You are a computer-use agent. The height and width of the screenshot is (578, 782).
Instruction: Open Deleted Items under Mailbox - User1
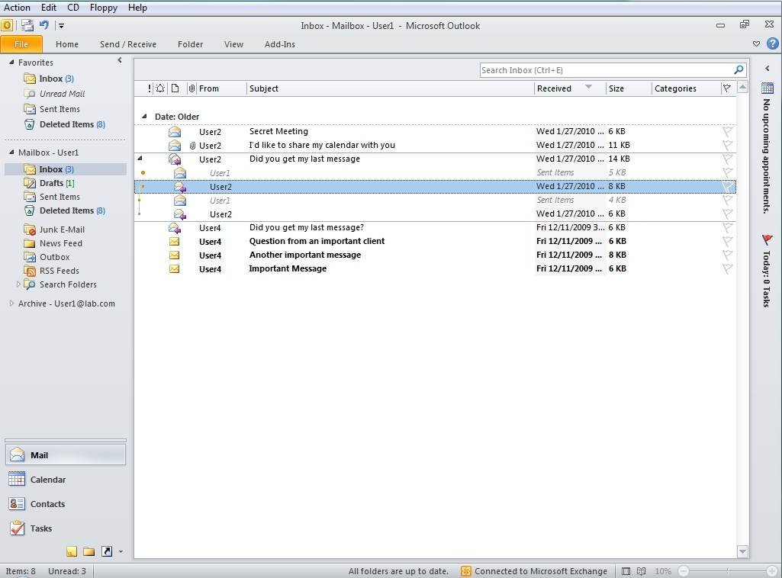click(72, 210)
